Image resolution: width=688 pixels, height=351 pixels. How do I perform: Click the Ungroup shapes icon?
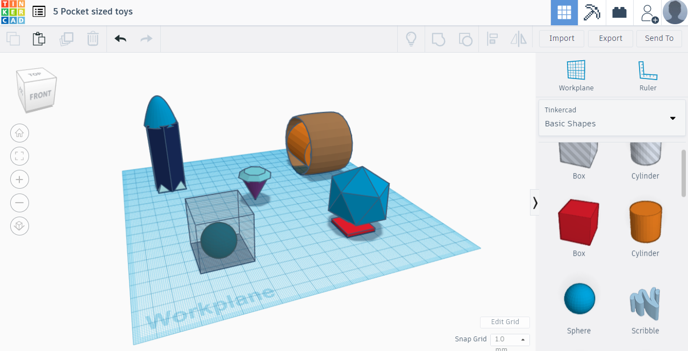coord(465,39)
